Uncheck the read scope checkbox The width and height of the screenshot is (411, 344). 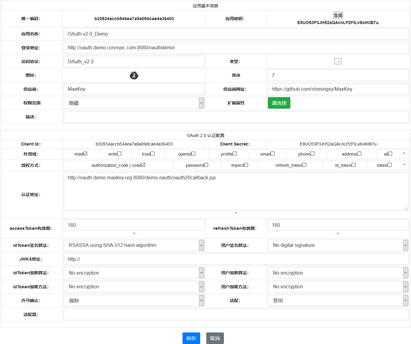85,154
